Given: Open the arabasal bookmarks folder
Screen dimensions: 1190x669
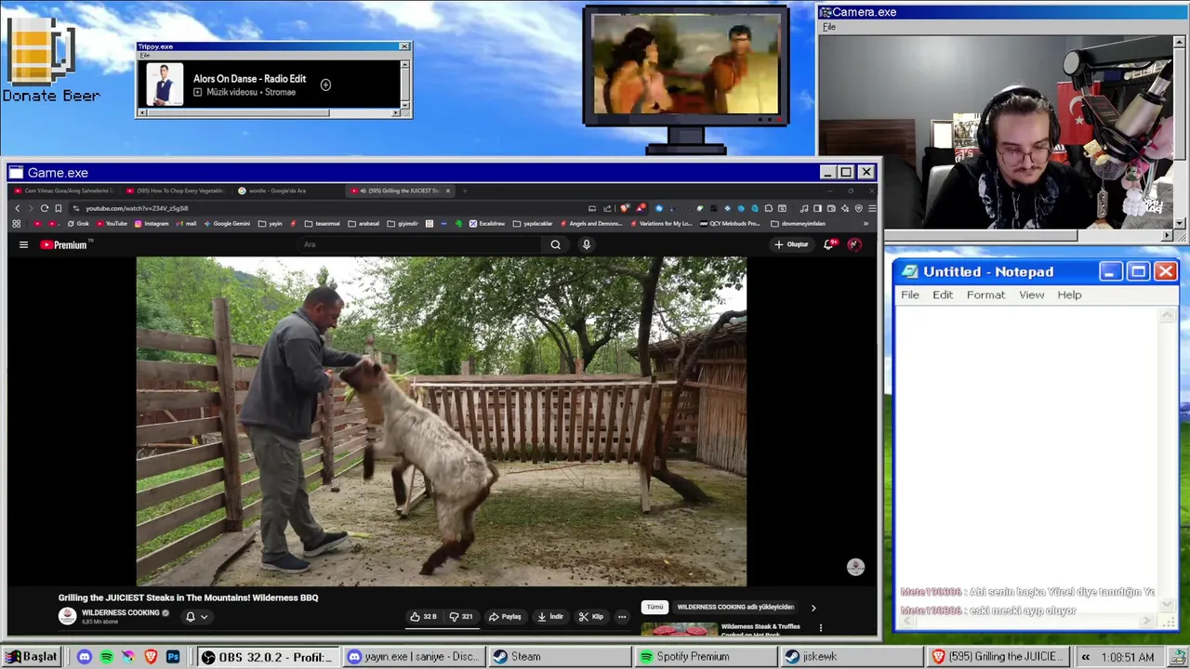Looking at the screenshot, I should (x=364, y=224).
